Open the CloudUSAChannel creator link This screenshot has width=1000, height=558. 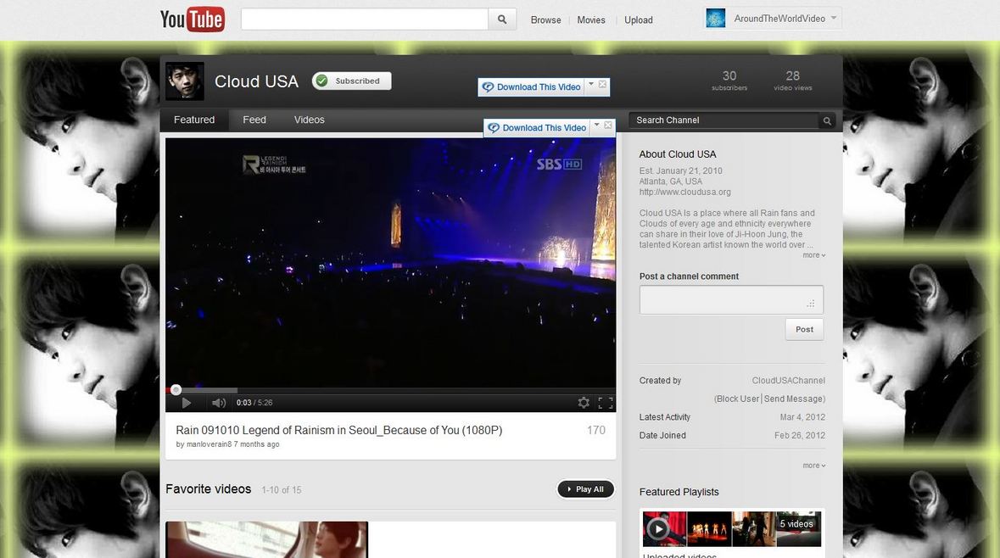tap(788, 381)
